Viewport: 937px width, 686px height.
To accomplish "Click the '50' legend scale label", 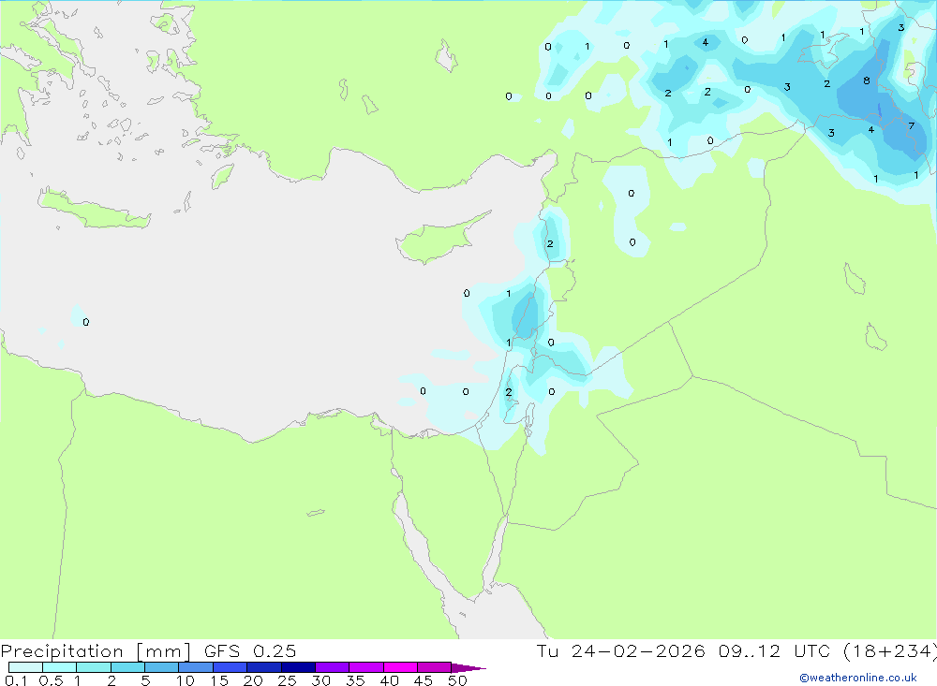I will pyautogui.click(x=457, y=680).
